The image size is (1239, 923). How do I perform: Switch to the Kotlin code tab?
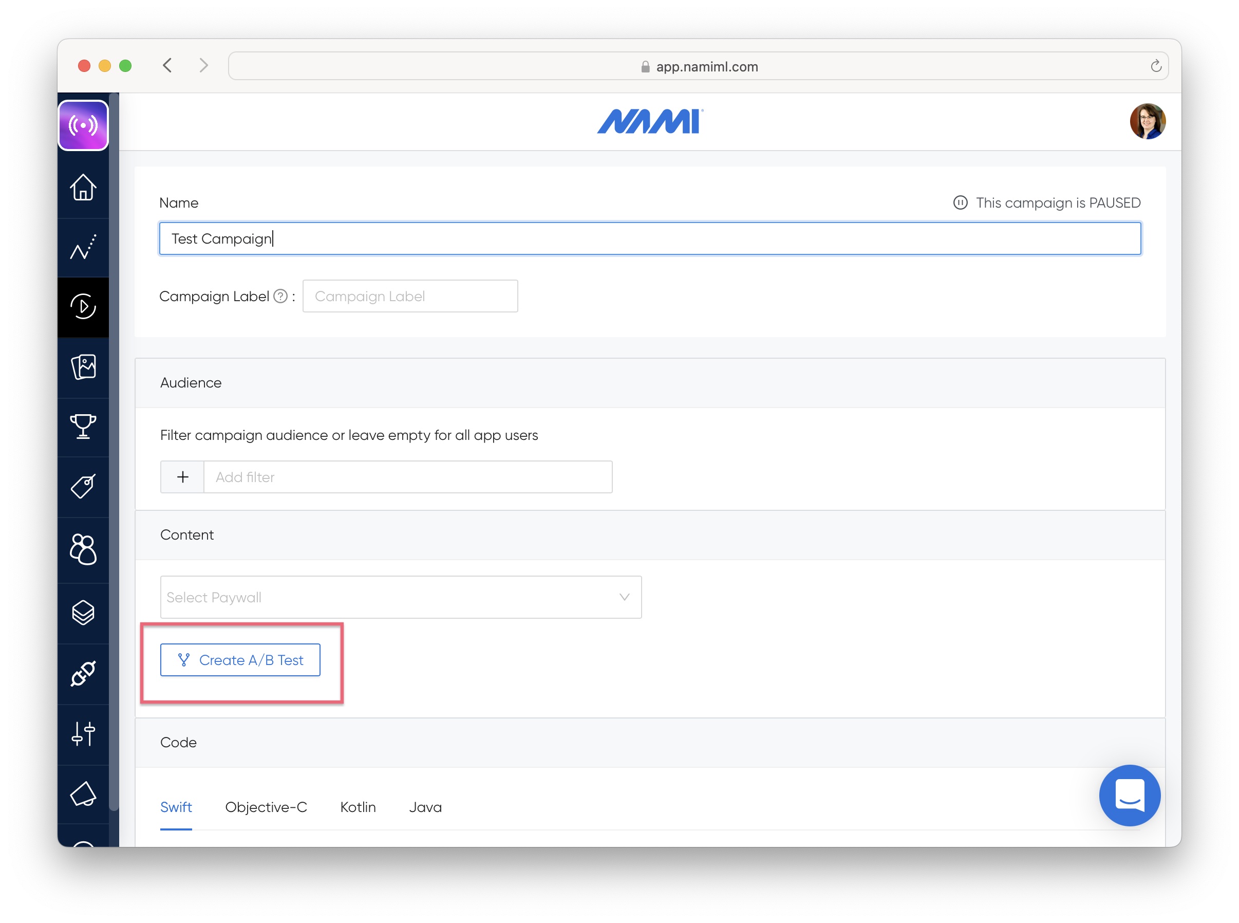click(x=358, y=807)
